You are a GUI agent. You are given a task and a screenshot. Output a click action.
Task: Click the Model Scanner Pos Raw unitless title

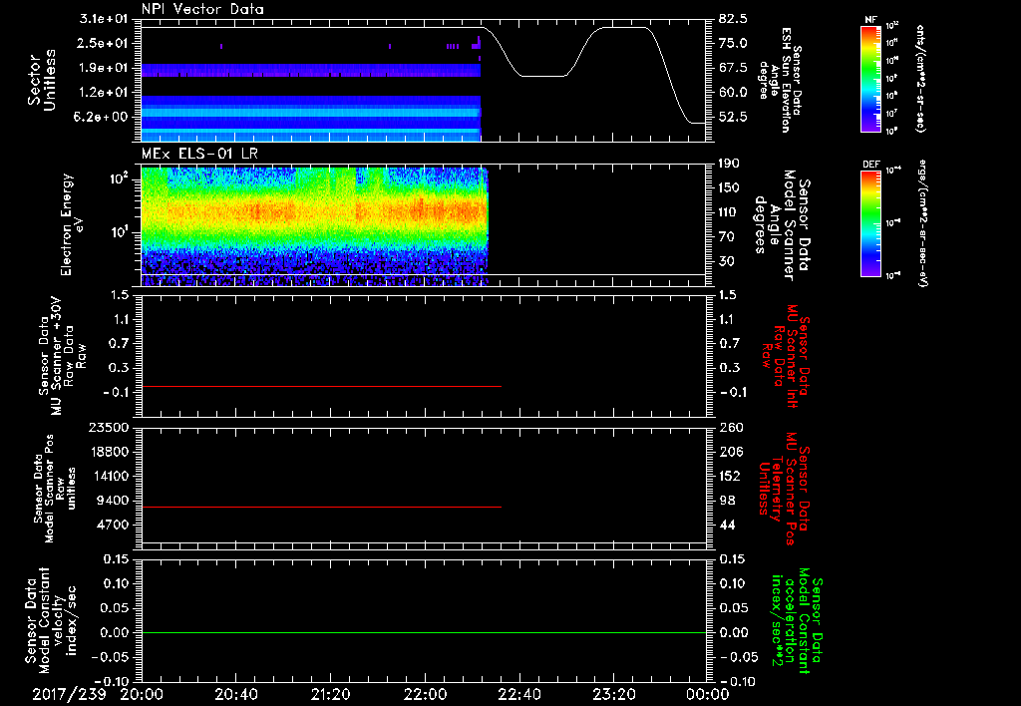(x=55, y=489)
